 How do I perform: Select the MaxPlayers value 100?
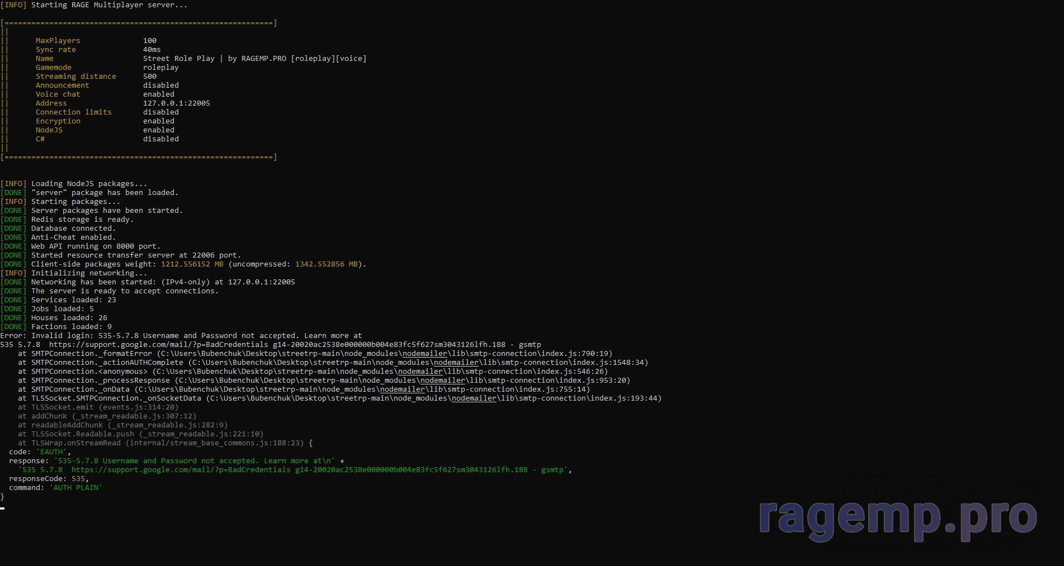point(149,41)
